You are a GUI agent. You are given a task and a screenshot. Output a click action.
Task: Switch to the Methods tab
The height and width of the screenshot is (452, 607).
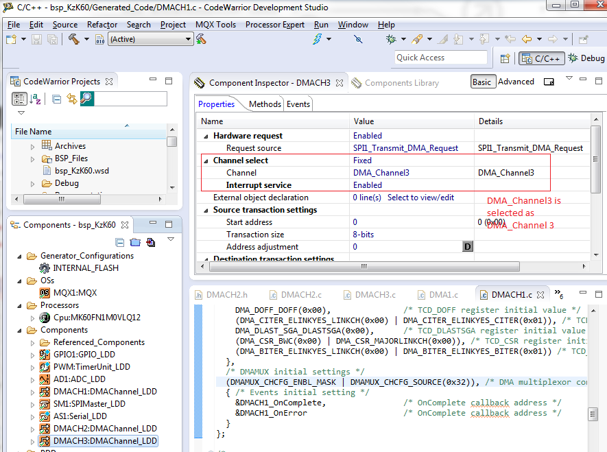[265, 104]
